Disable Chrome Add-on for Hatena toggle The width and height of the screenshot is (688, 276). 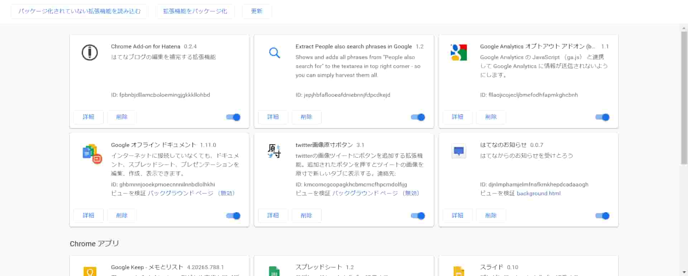pyautogui.click(x=233, y=117)
